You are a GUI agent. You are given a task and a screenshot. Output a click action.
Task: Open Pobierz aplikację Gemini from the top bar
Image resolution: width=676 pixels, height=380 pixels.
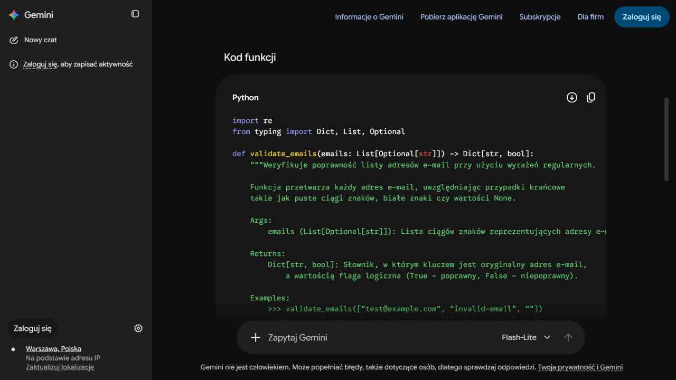click(462, 17)
